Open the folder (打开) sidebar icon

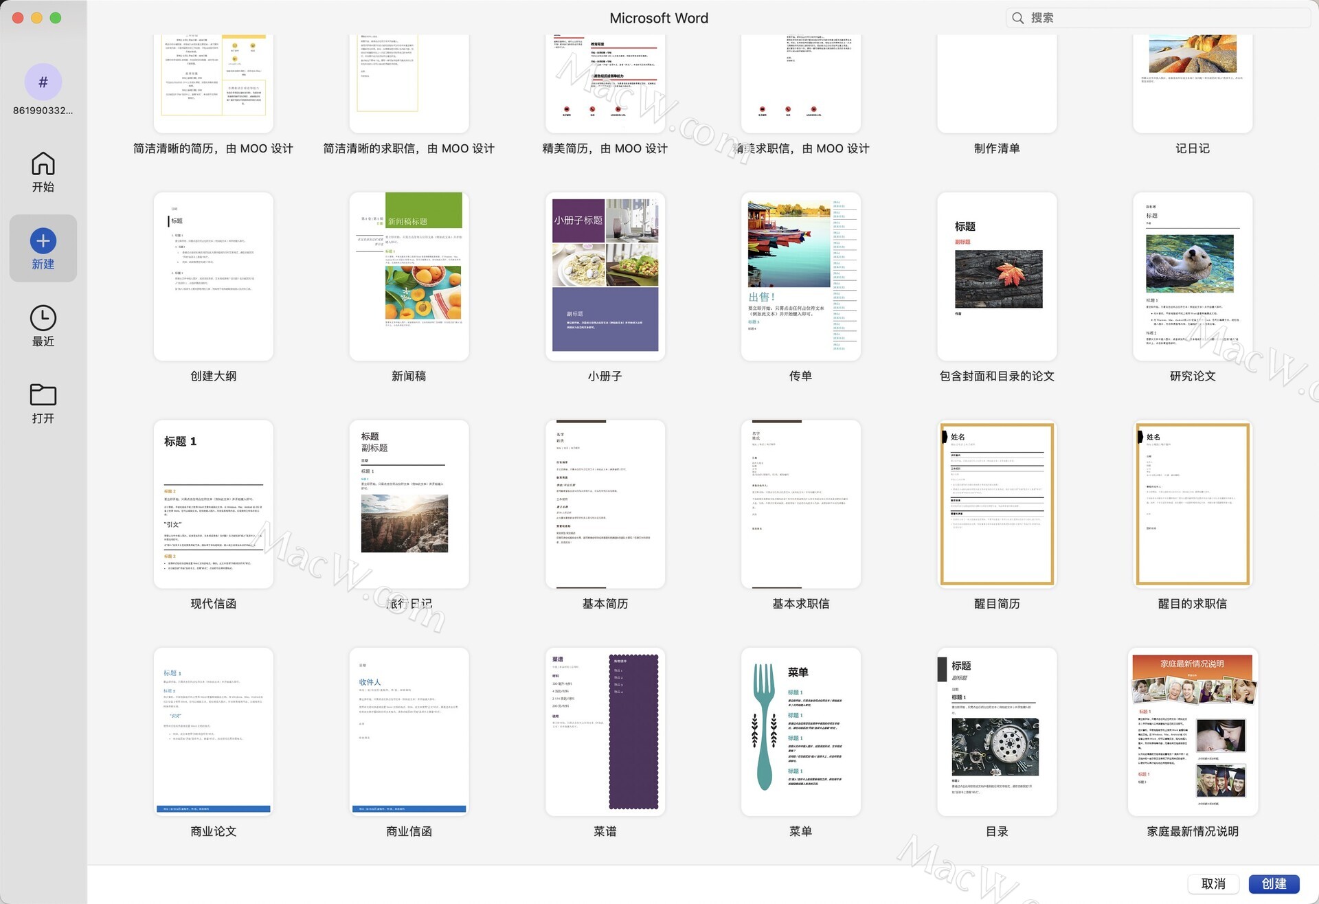[x=43, y=394]
